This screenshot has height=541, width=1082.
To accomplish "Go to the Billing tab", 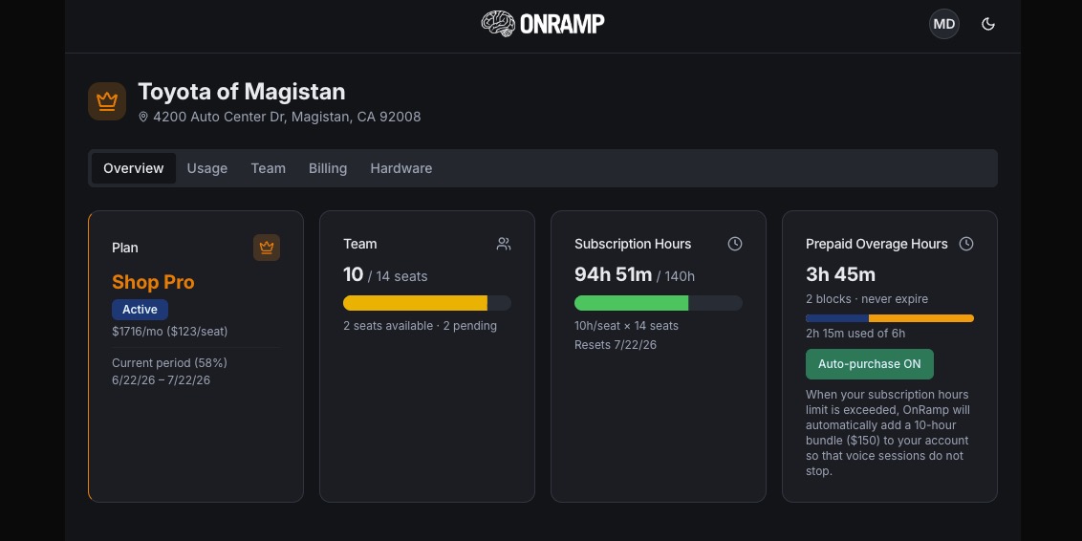I will tap(328, 168).
